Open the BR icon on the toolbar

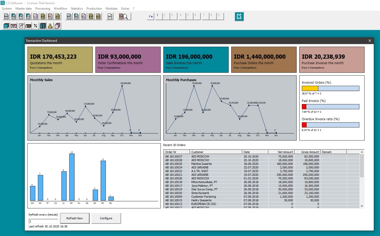coord(110,16)
